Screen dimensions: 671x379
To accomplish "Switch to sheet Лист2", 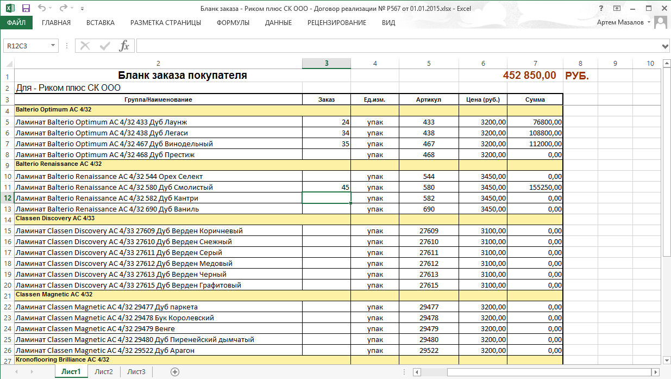I will coord(103,372).
